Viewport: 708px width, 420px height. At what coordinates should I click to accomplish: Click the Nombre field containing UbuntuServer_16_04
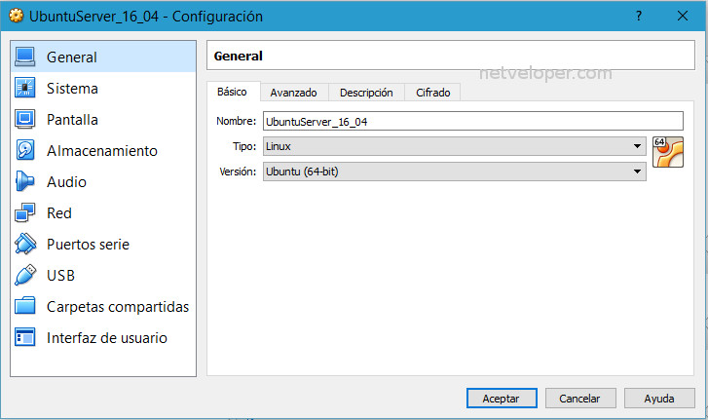(472, 121)
